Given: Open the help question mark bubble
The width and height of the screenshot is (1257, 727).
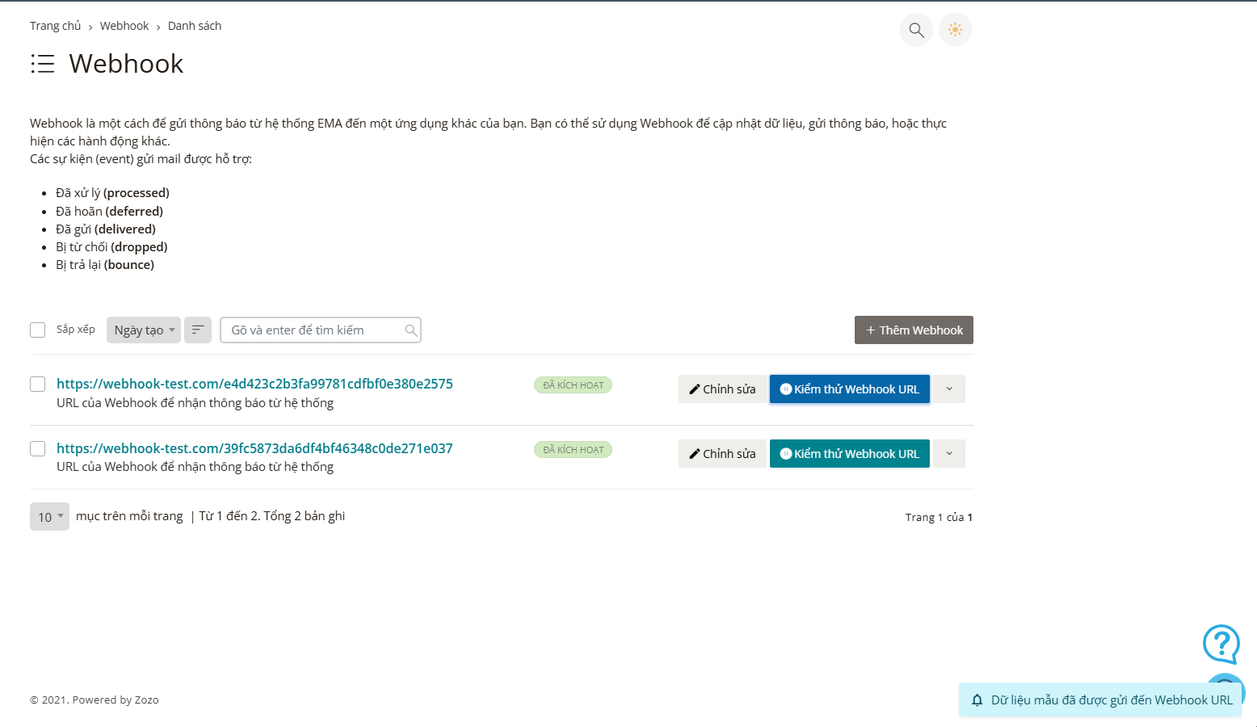Looking at the screenshot, I should pyautogui.click(x=1221, y=644).
